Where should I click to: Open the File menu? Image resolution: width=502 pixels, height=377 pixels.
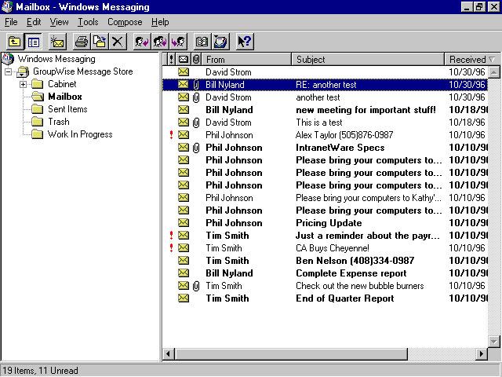(11, 22)
